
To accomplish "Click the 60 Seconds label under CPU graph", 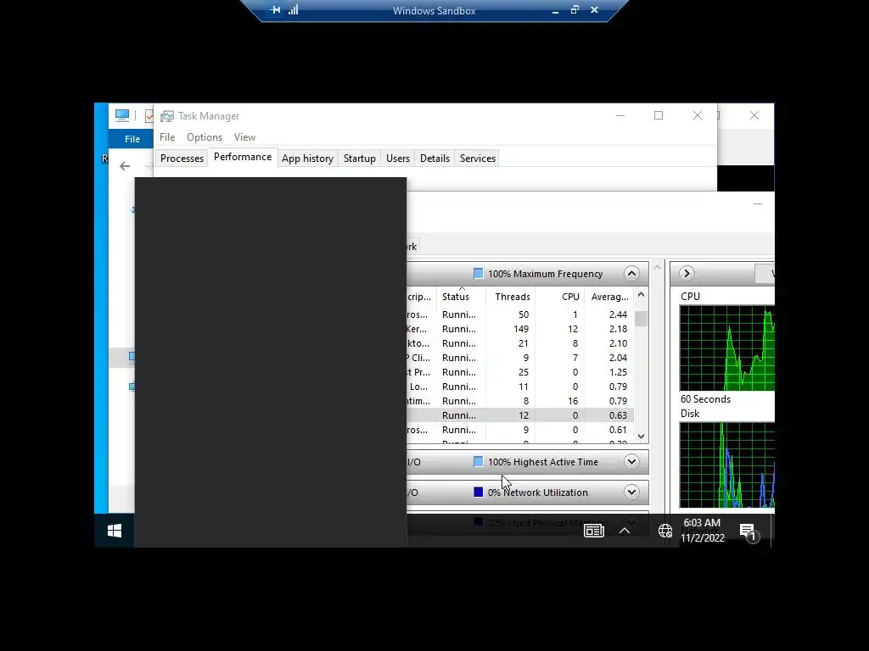I will click(705, 399).
